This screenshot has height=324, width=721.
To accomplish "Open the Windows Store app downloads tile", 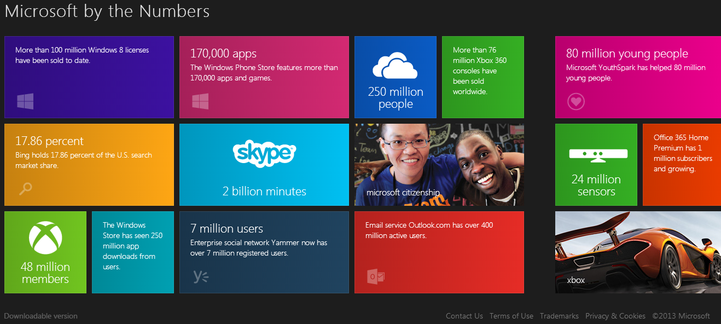I will coord(133,252).
